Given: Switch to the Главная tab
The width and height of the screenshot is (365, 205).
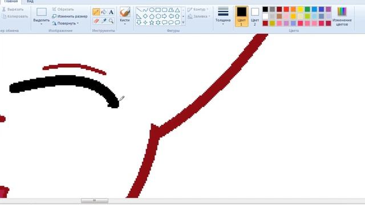Looking at the screenshot, I should pyautogui.click(x=11, y=2).
